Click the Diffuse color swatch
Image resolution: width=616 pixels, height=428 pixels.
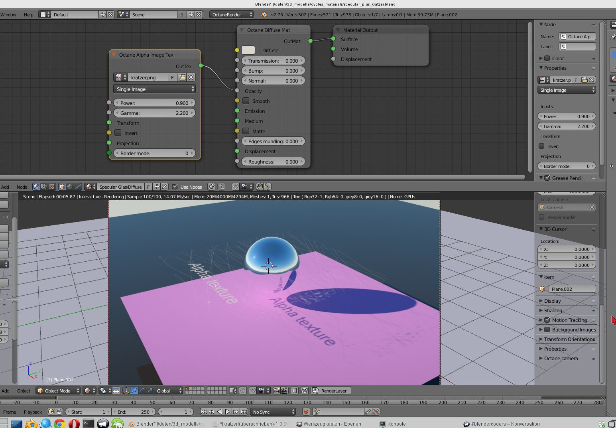(248, 50)
